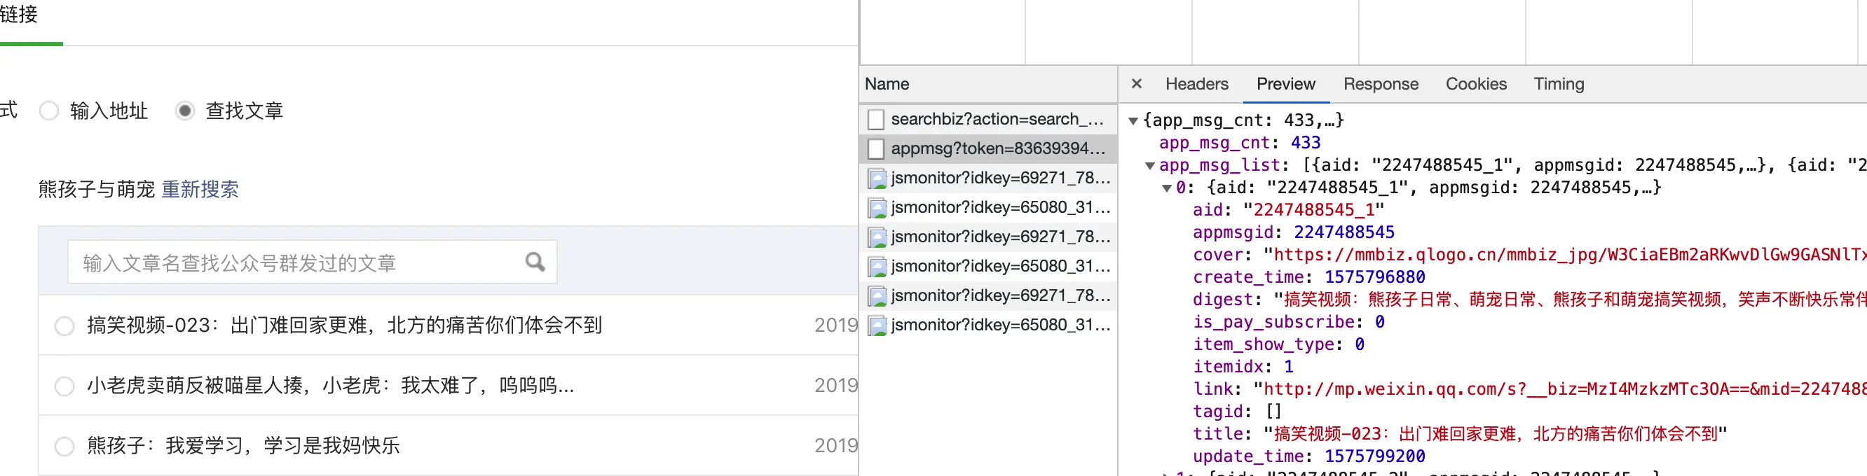
Task: Click the appmsg token request icon
Action: click(875, 149)
